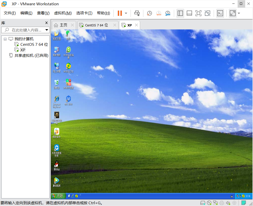
Task: Open the 帮助(H) menu
Action: [x=103, y=13]
